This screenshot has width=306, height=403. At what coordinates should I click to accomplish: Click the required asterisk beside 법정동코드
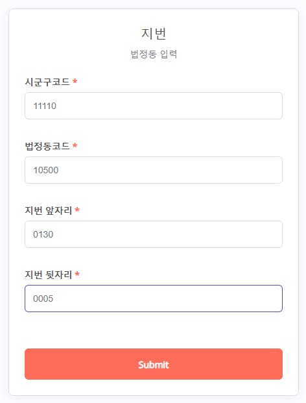click(x=75, y=145)
